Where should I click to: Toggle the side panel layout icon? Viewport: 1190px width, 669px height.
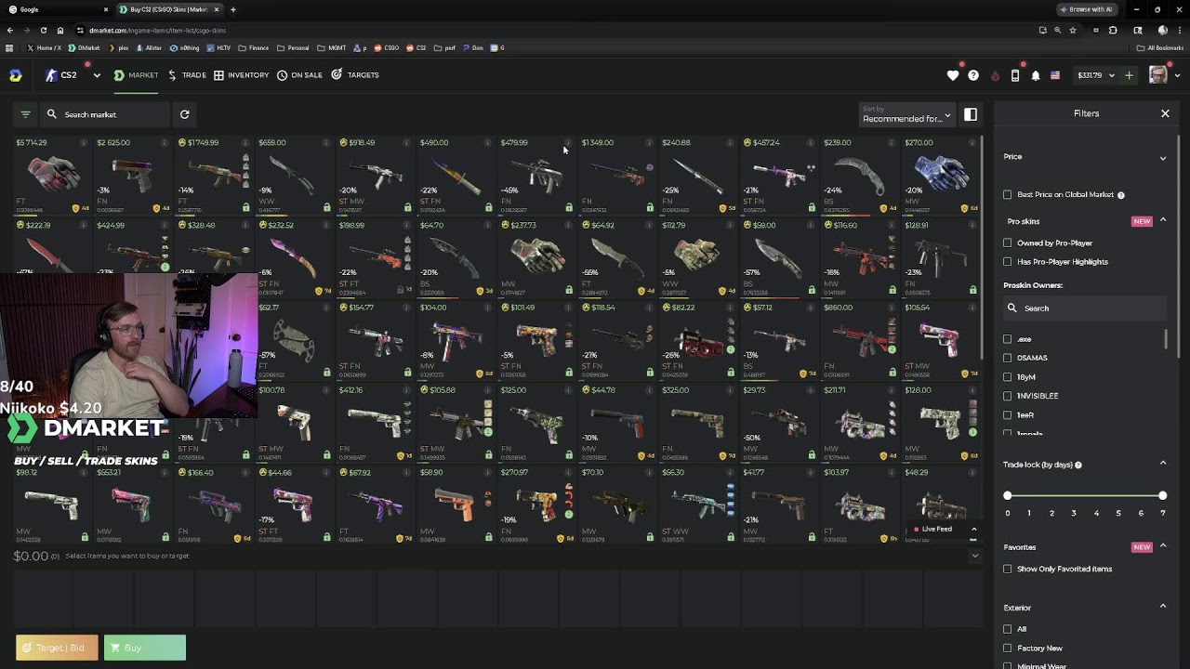pyautogui.click(x=971, y=114)
